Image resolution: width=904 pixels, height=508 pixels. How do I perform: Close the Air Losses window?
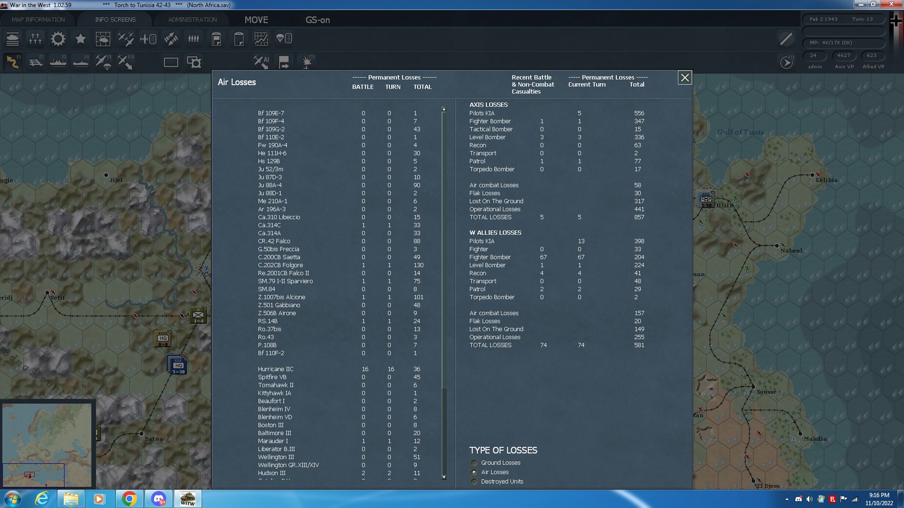point(685,78)
